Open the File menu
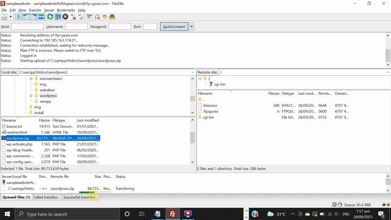This screenshot has width=391, height=220. click(x=4, y=10)
